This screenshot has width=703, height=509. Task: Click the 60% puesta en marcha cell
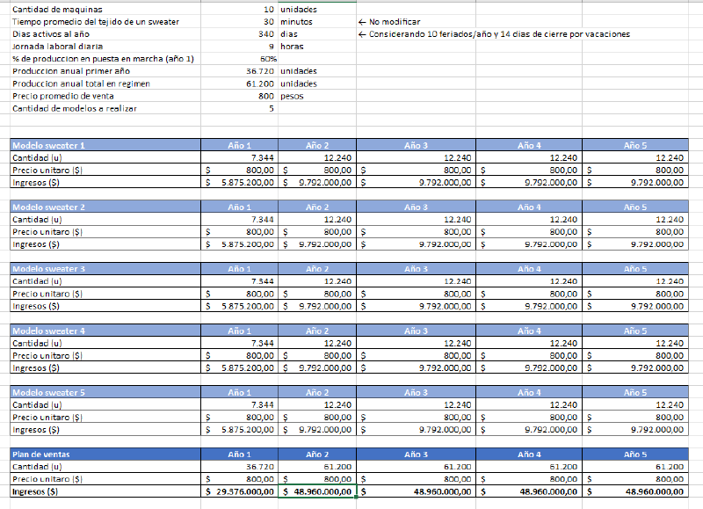click(x=239, y=59)
